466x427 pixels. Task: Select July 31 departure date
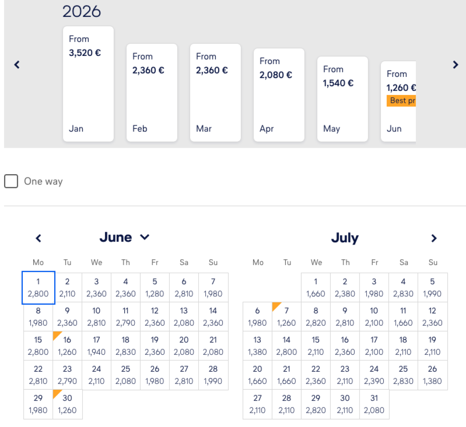[x=374, y=404]
